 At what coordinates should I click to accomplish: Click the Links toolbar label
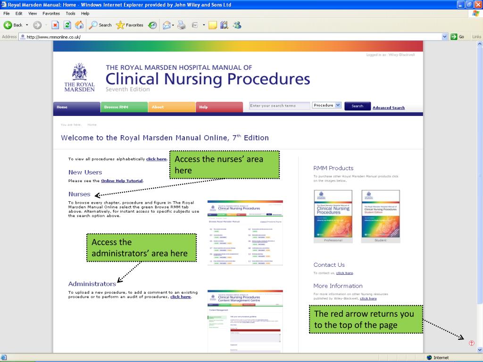pyautogui.click(x=476, y=37)
